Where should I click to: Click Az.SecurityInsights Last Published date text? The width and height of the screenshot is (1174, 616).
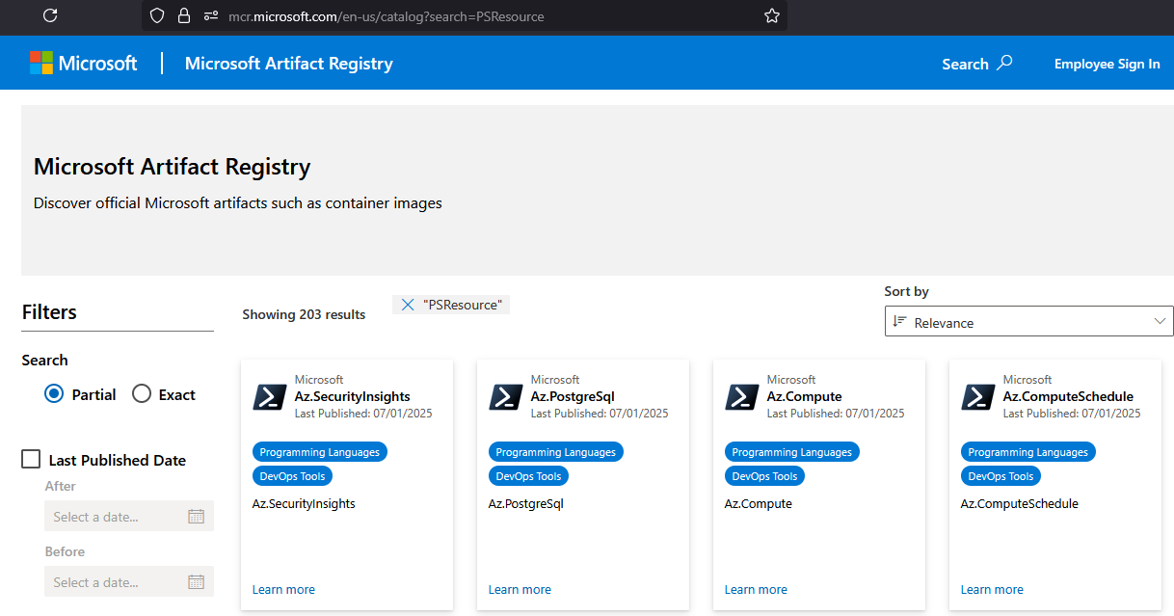pyautogui.click(x=363, y=413)
